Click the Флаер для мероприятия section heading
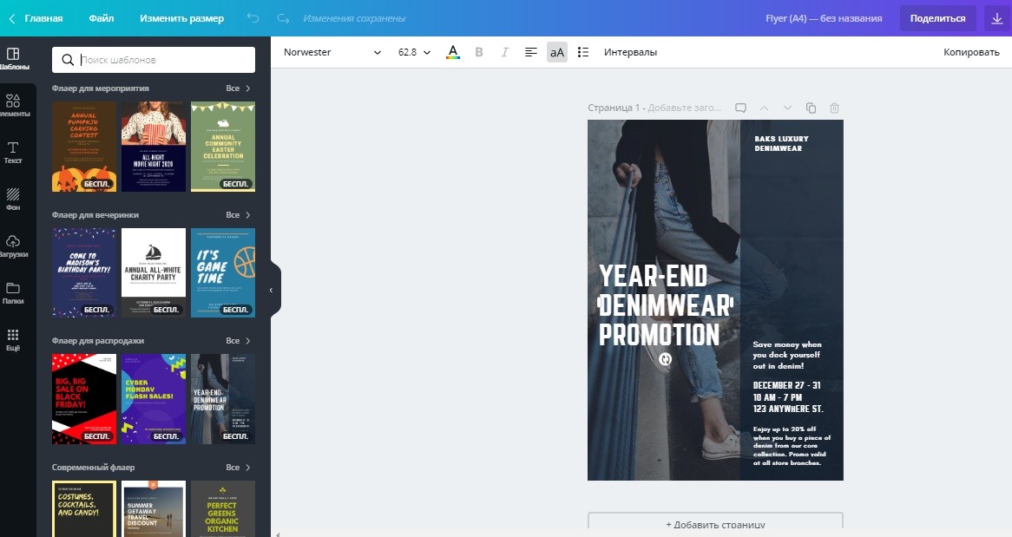 pyautogui.click(x=100, y=88)
